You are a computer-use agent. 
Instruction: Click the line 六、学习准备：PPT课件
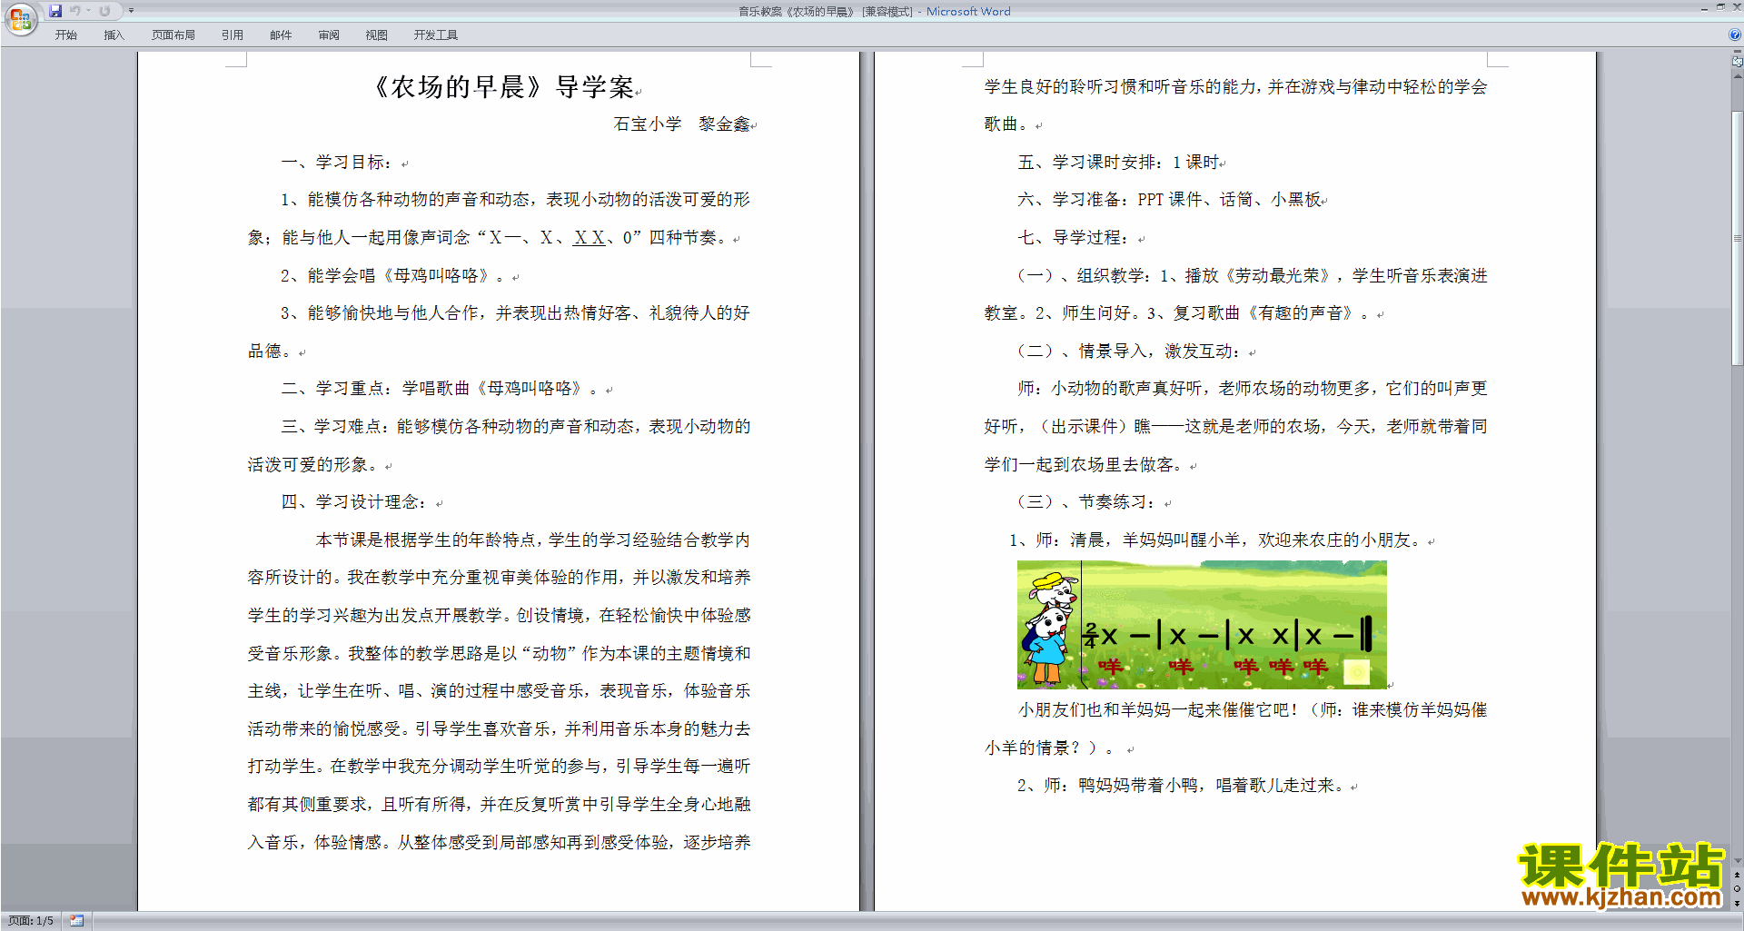click(x=1169, y=200)
